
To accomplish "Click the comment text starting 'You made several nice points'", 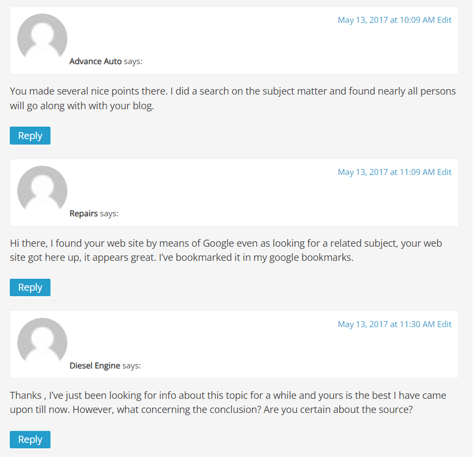I will click(x=232, y=98).
